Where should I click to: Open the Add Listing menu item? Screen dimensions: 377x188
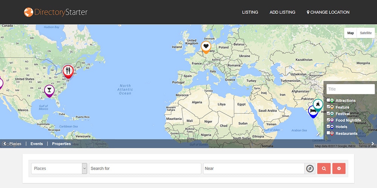[282, 12]
